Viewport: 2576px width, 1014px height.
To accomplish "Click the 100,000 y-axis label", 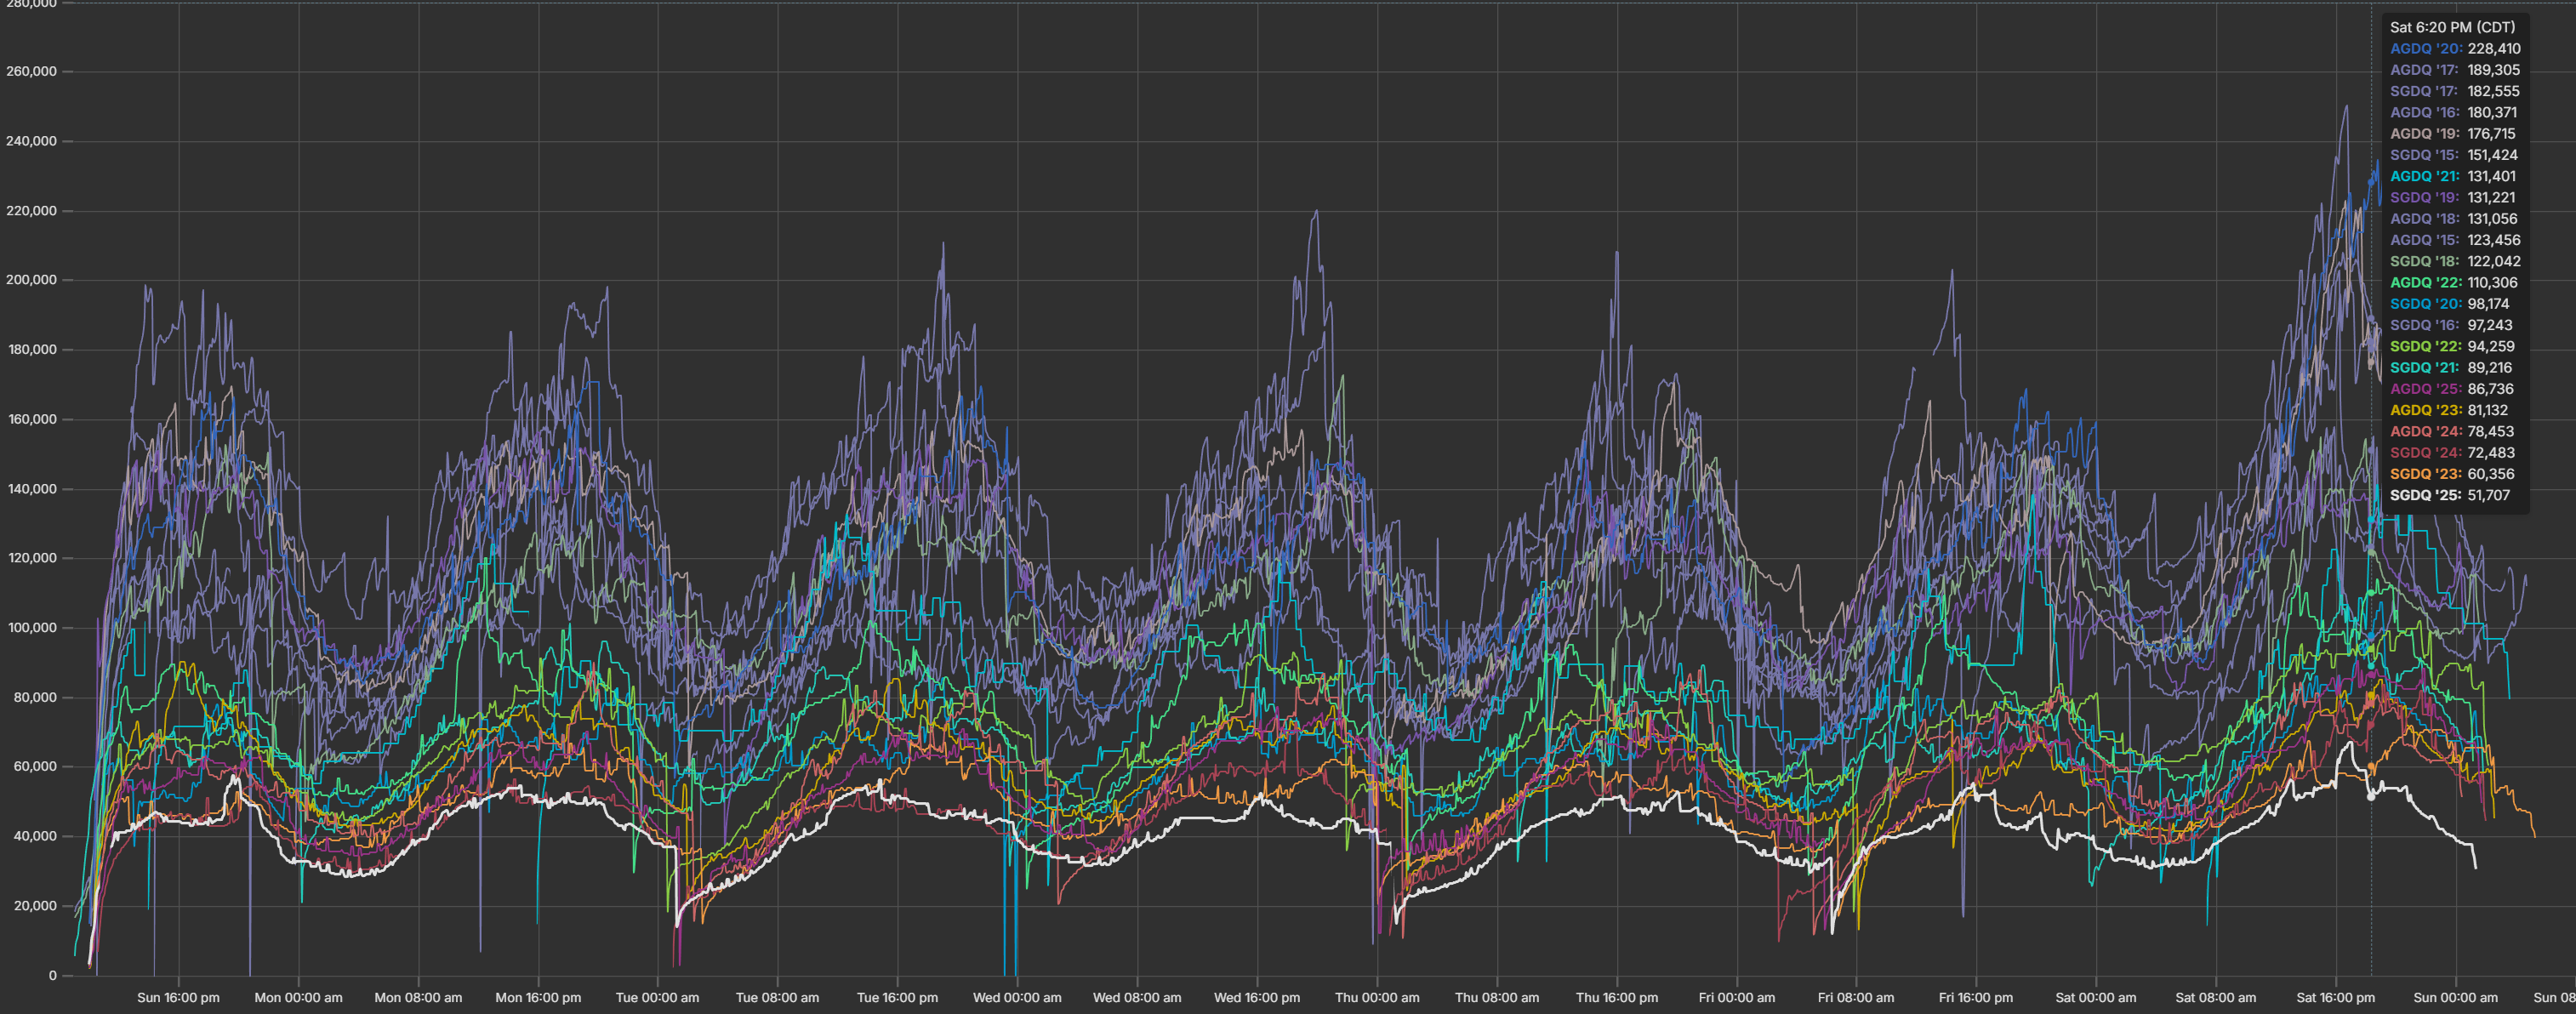I will pyautogui.click(x=32, y=628).
